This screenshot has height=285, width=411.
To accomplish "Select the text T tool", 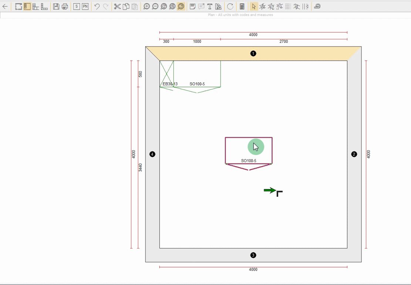I will [x=210, y=6].
